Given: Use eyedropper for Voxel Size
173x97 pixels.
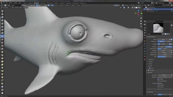Looking at the screenshot, I should click(172, 75).
